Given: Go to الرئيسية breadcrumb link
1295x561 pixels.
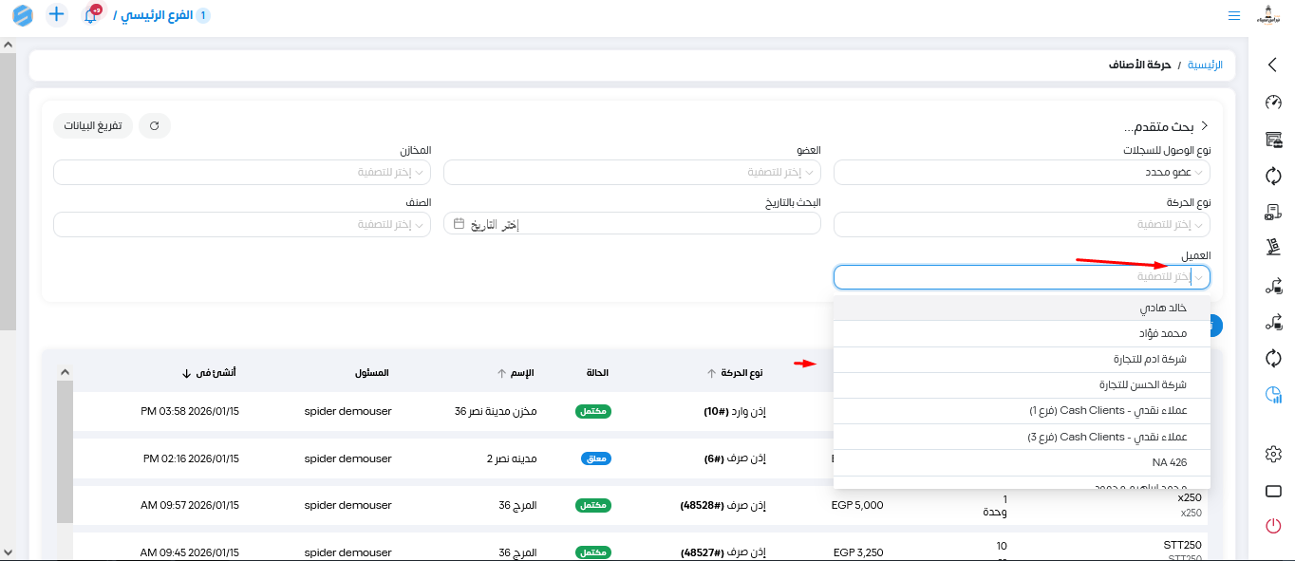Looking at the screenshot, I should tap(1206, 65).
